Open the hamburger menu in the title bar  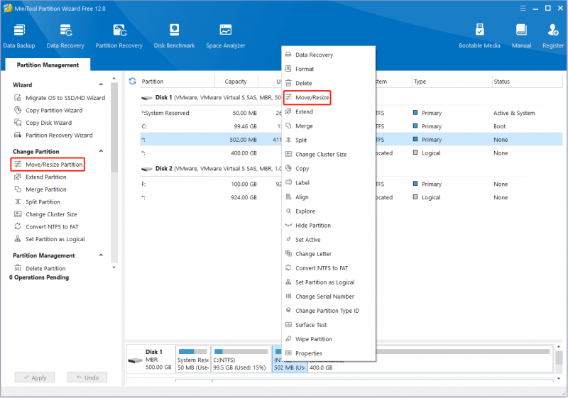tap(523, 9)
